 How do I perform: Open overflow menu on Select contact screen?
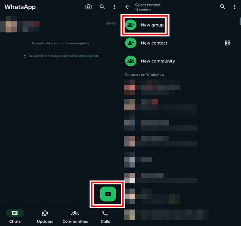point(235,7)
